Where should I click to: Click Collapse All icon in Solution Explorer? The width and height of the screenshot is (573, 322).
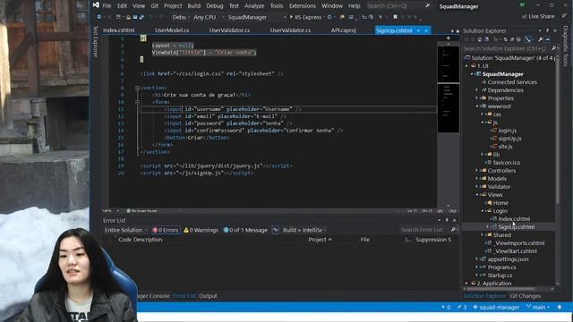coord(512,39)
